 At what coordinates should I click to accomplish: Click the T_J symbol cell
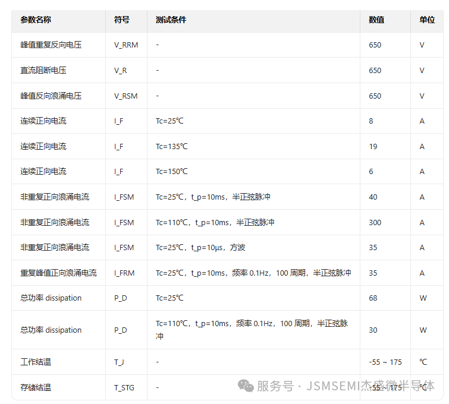coord(120,362)
